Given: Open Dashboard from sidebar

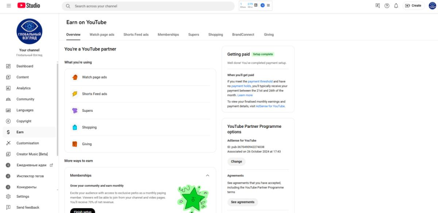Looking at the screenshot, I should (29, 66).
